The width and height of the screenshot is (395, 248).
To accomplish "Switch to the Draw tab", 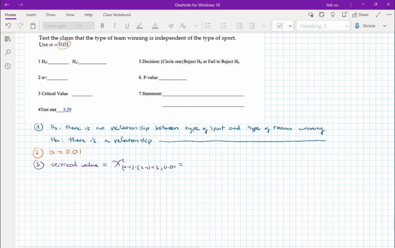I will (x=51, y=15).
